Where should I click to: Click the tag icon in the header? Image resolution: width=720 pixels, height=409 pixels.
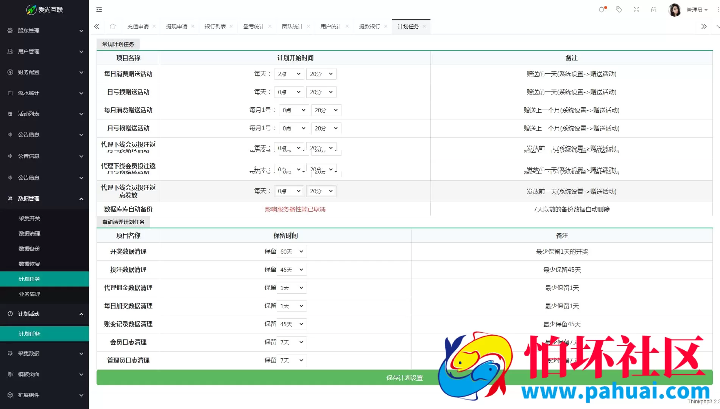619,9
